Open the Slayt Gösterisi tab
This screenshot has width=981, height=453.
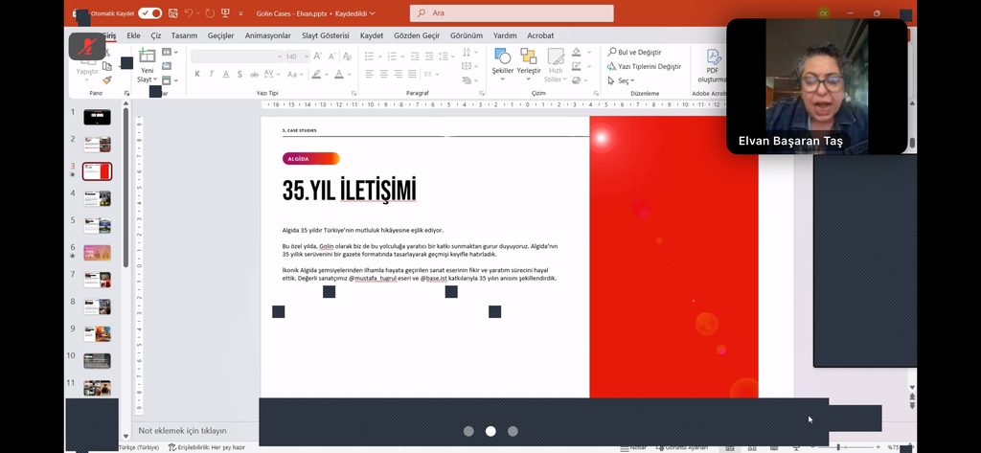(x=325, y=35)
